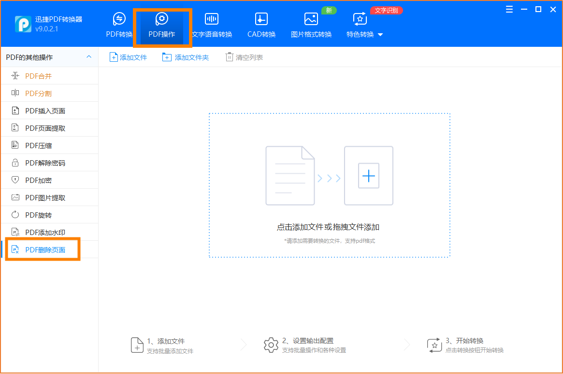This screenshot has width=563, height=374.
Task: Click the 清空列表 trash icon
Action: coord(229,57)
